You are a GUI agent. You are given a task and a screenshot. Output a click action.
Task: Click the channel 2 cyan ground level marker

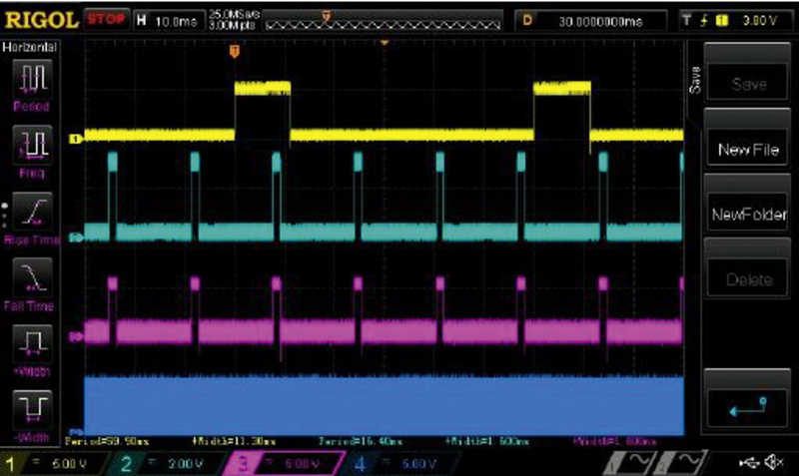pos(76,238)
